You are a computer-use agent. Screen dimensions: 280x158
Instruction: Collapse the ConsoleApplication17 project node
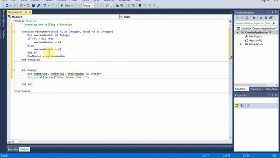coord(237,32)
